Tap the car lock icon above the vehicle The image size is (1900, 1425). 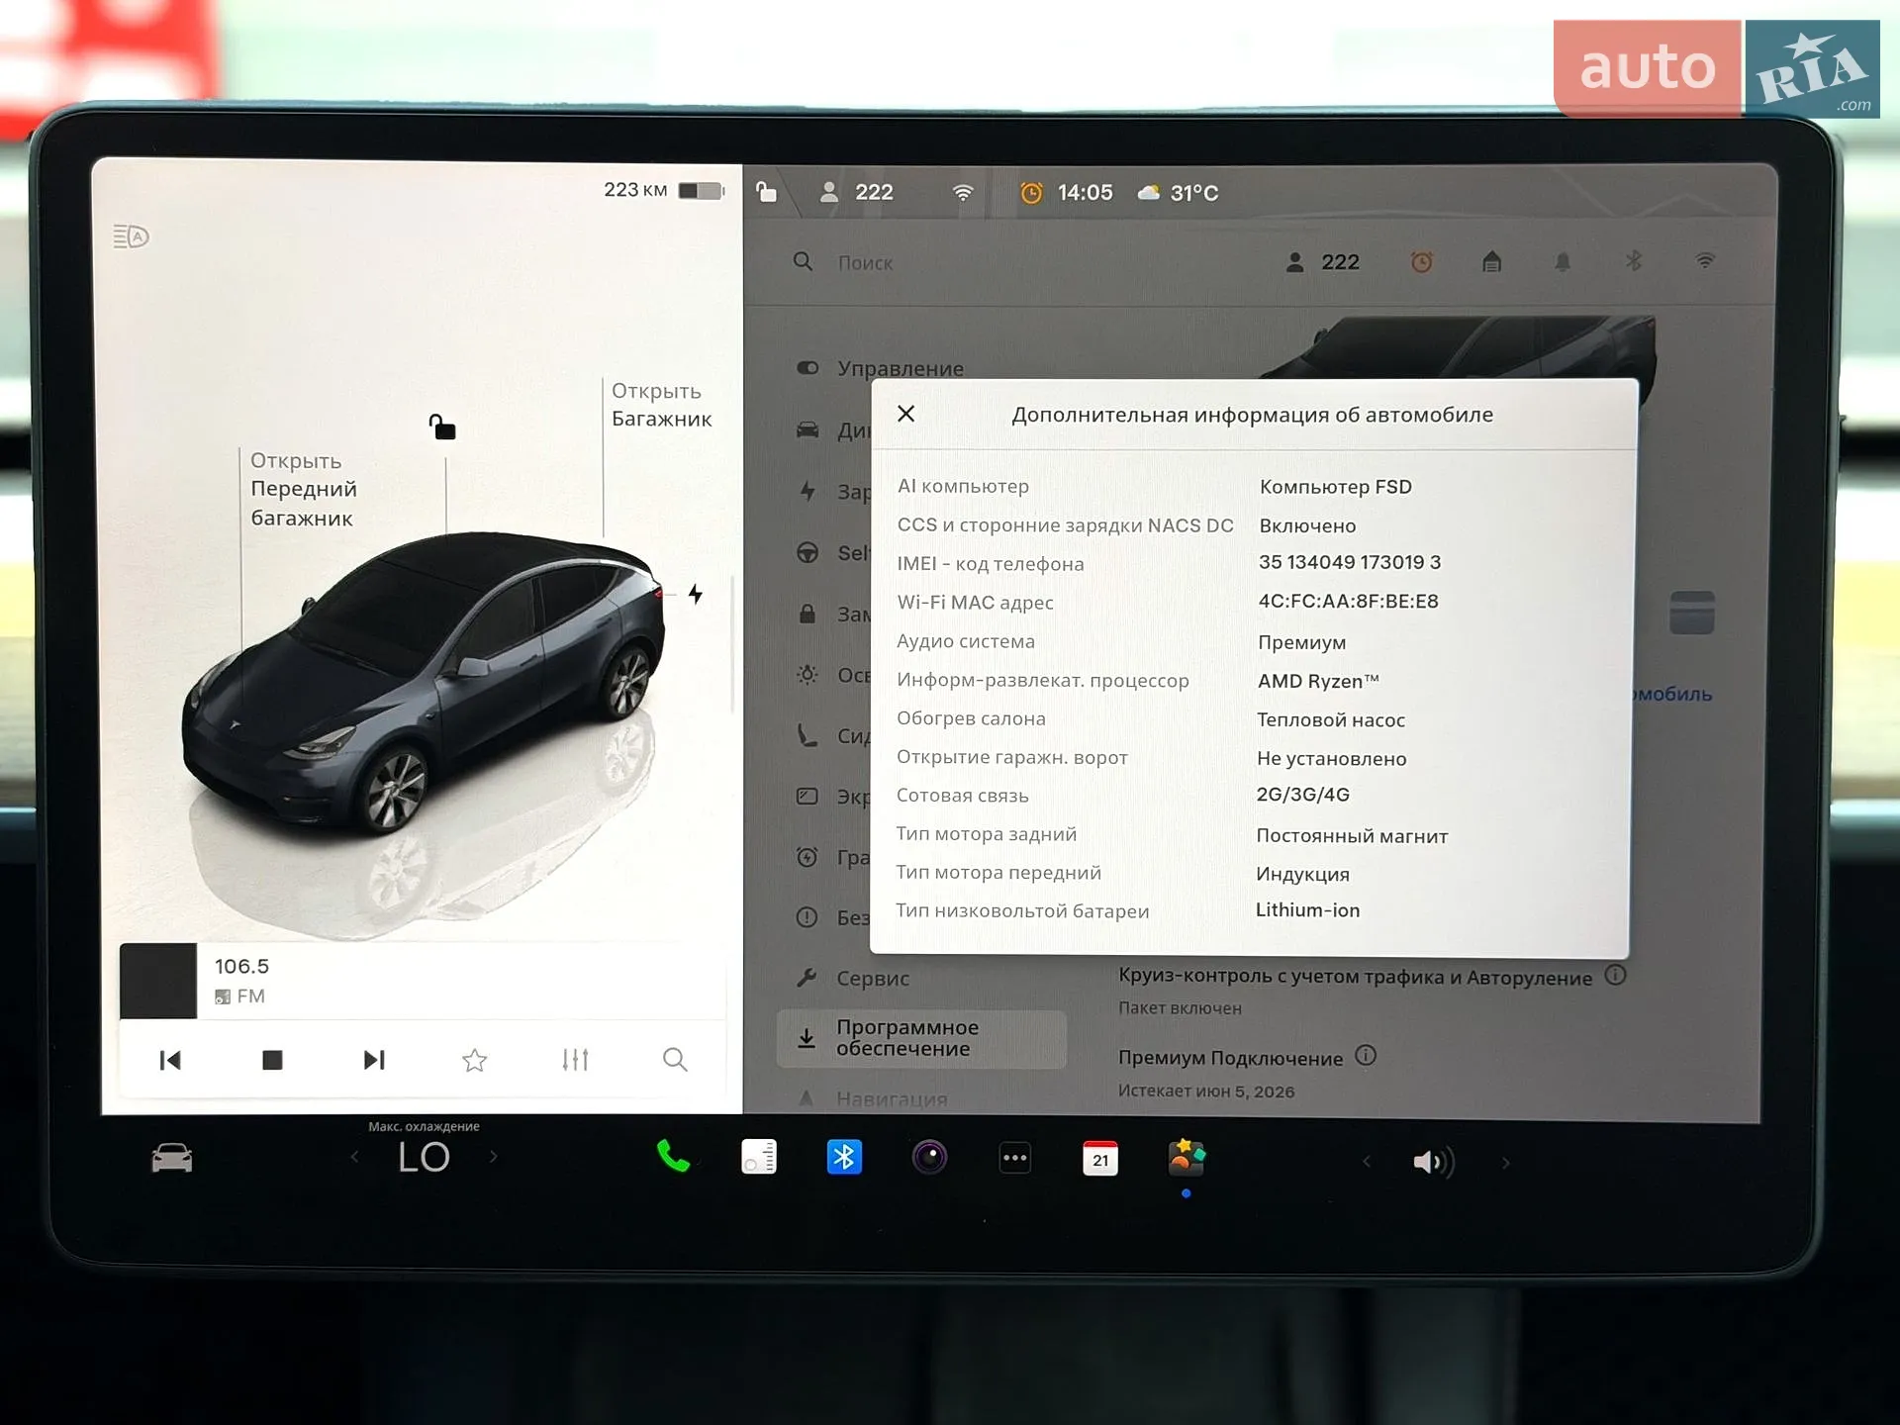442,427
